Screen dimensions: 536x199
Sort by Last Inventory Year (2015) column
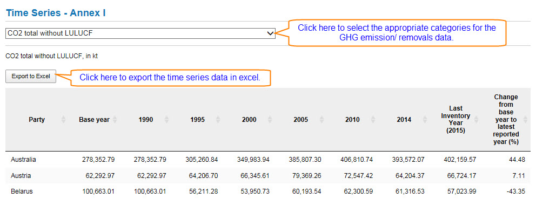[x=455, y=120]
